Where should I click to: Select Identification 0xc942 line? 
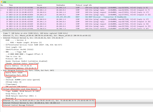[x=19, y=50]
